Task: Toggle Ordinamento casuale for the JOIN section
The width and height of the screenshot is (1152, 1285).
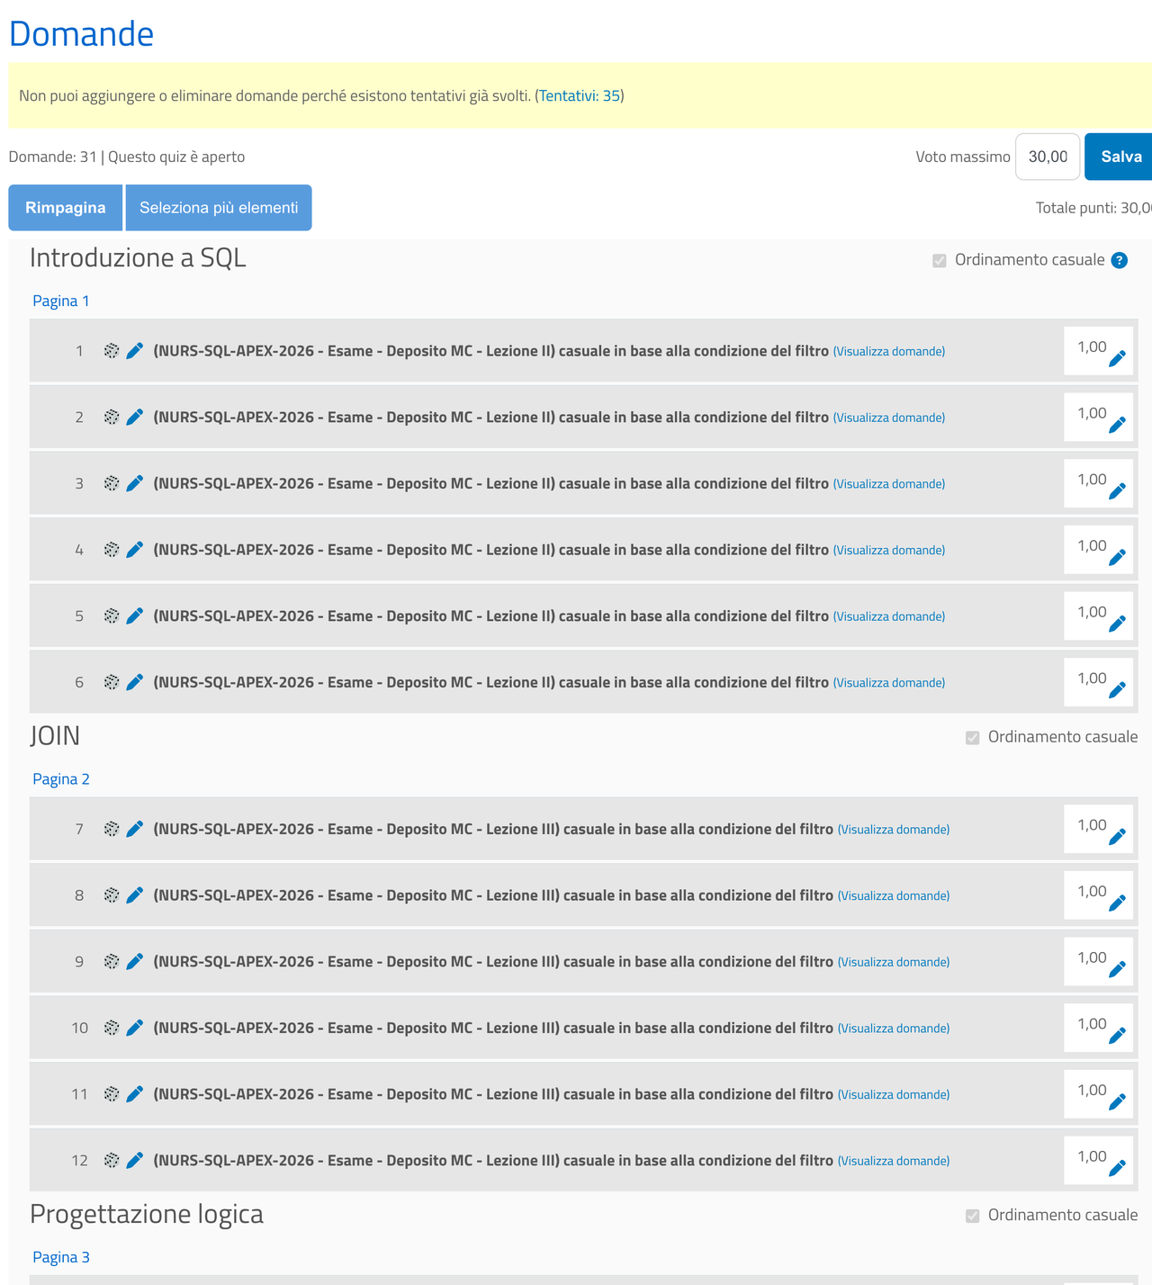Action: tap(973, 738)
